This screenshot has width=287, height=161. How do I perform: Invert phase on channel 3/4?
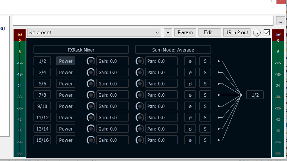click(190, 72)
